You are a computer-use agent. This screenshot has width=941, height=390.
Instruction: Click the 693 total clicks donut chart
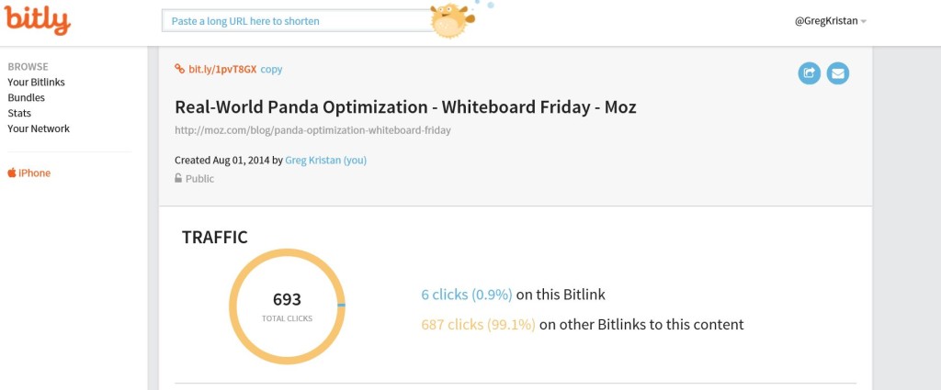coord(287,306)
